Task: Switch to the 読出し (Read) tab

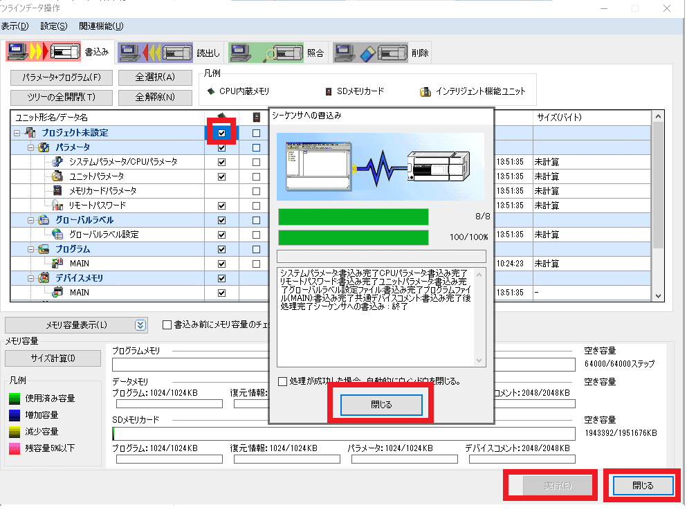Action: point(170,52)
